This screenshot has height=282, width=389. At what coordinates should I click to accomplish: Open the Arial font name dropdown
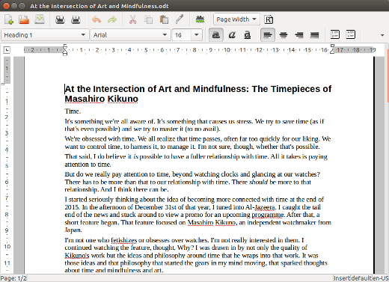165,35
